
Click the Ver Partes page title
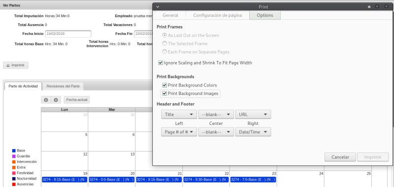(x=11, y=5)
